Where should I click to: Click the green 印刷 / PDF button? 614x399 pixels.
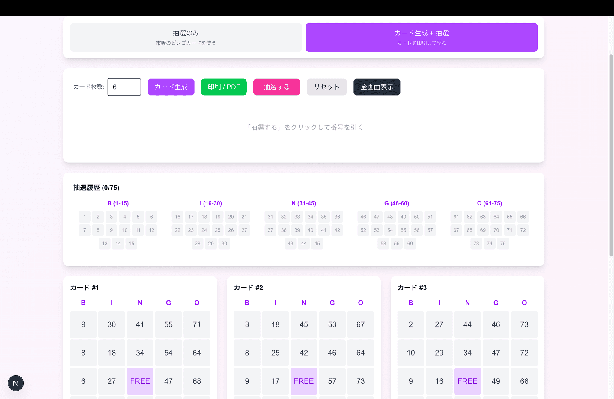[224, 87]
